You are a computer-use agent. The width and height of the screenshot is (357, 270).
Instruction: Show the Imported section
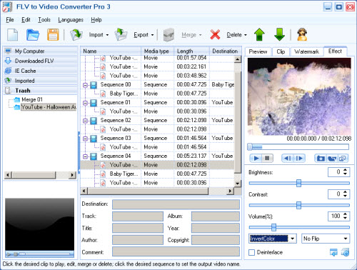pos(41,81)
